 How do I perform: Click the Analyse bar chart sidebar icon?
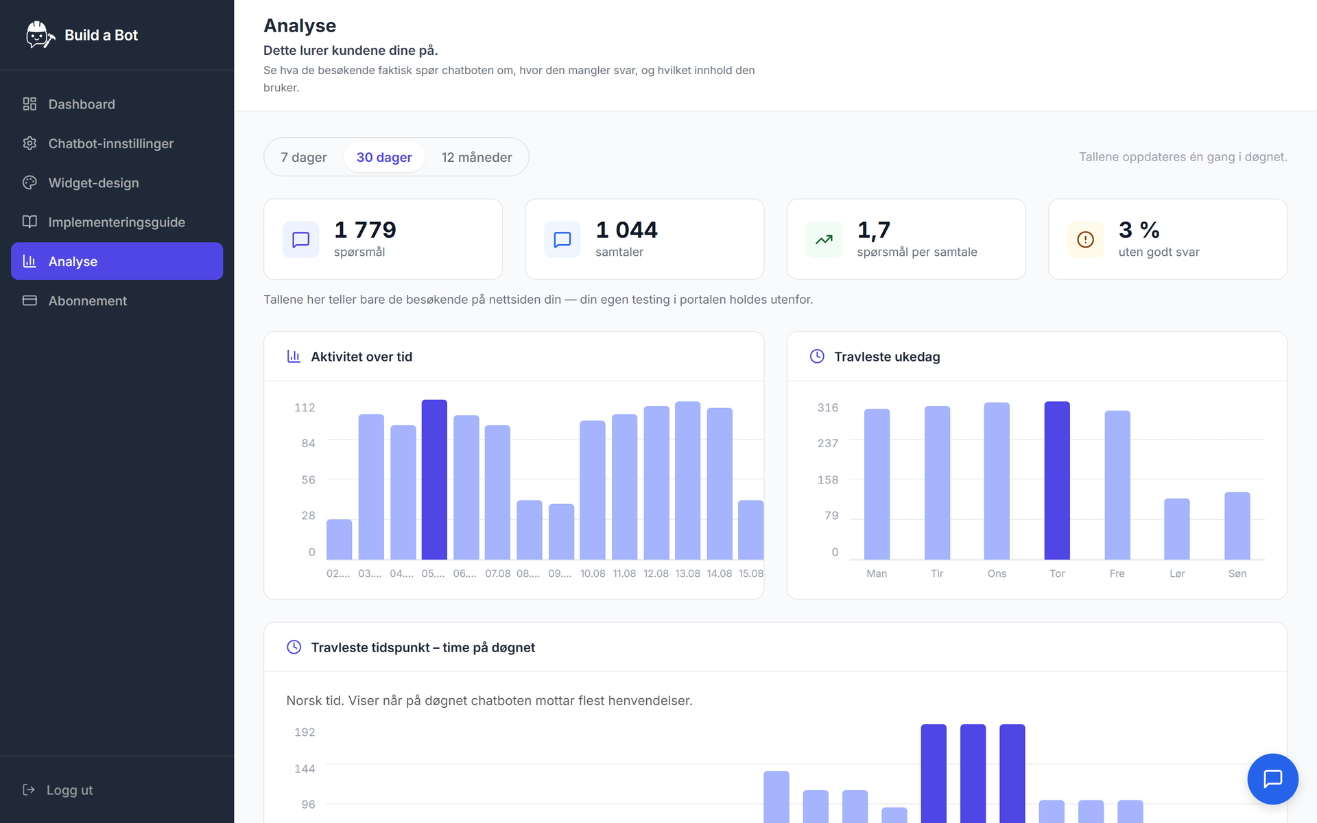pos(29,261)
